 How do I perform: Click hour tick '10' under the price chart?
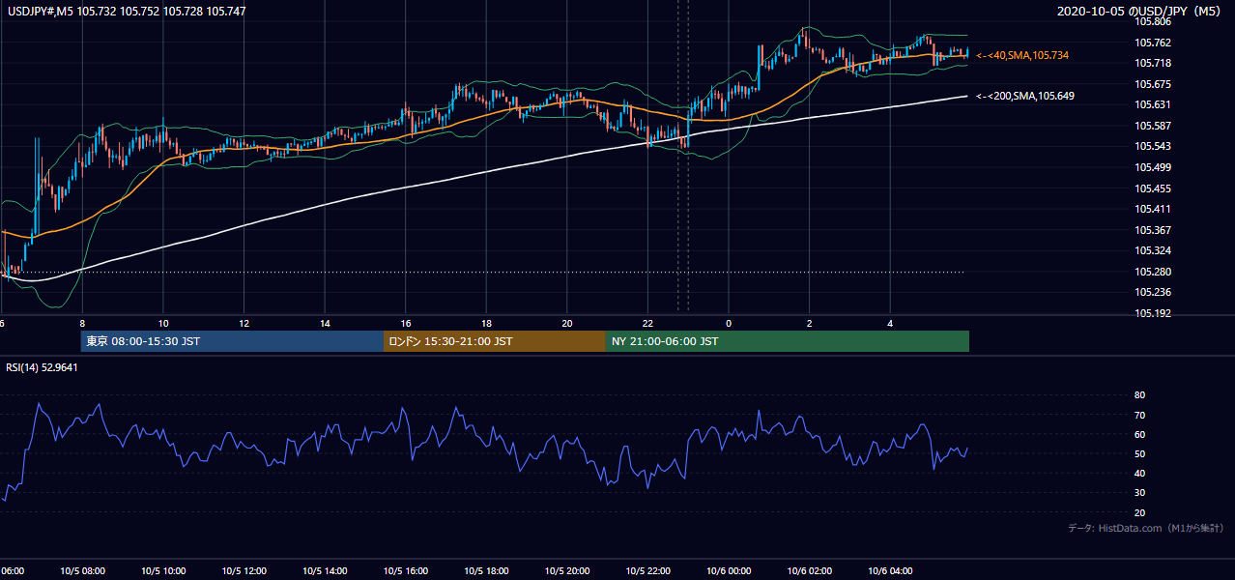coord(163,323)
